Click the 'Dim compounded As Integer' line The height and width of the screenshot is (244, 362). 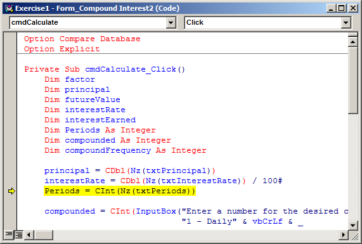click(108, 140)
